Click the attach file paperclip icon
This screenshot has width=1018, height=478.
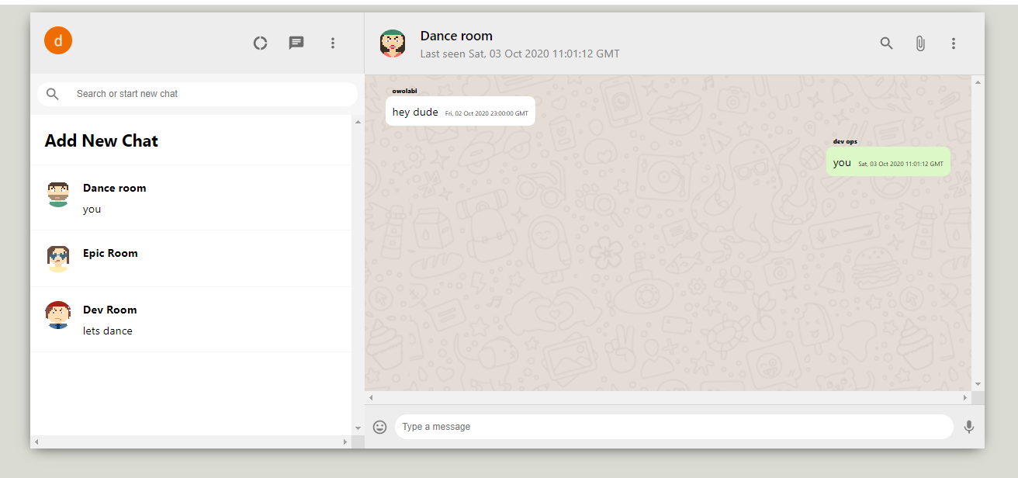point(920,43)
